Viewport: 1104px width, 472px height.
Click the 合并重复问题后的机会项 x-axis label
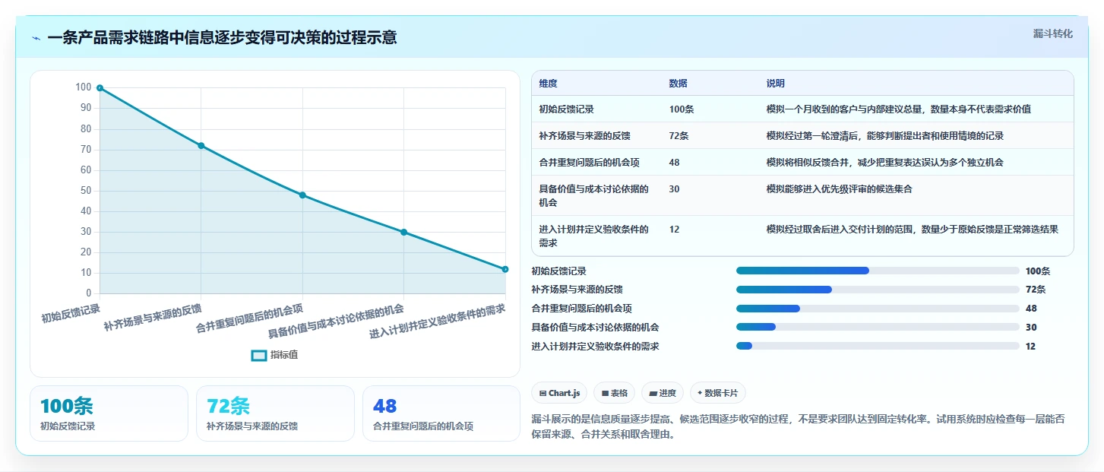coord(250,318)
